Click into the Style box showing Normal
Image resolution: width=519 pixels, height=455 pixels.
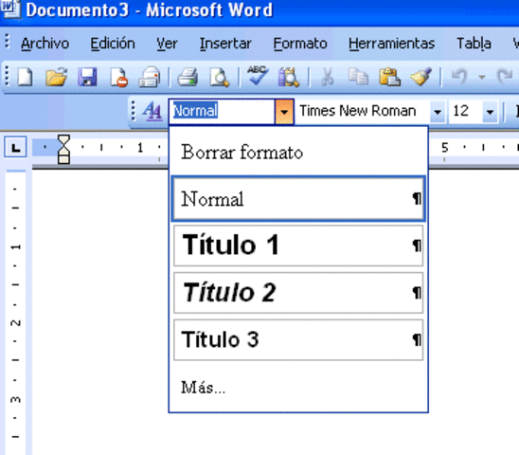point(222,112)
